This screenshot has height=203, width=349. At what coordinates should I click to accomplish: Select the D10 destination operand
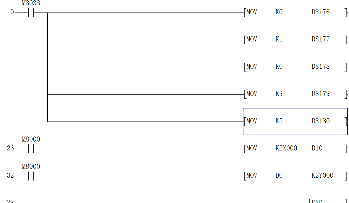pyautogui.click(x=317, y=148)
